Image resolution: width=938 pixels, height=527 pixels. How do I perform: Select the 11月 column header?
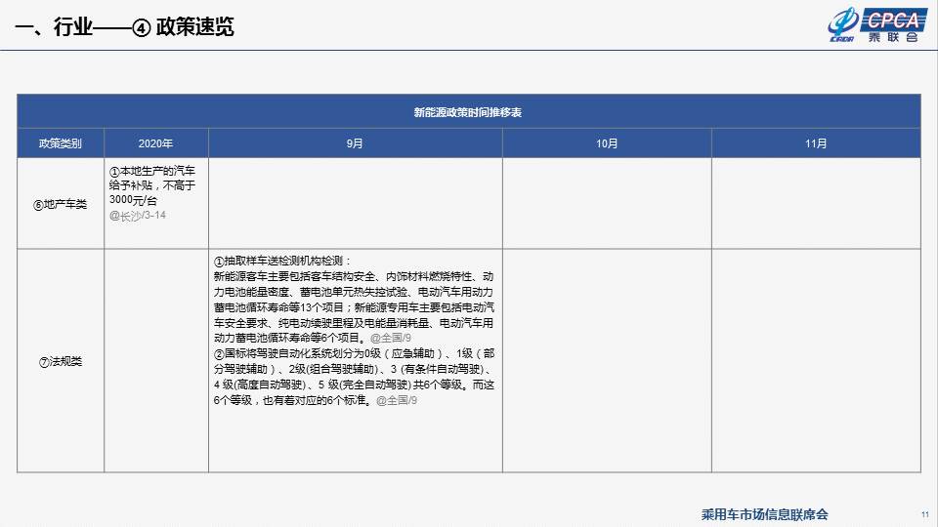tap(816, 143)
